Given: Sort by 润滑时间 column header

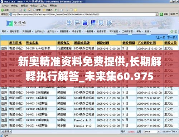Looking at the screenshot, I should 103,43.
